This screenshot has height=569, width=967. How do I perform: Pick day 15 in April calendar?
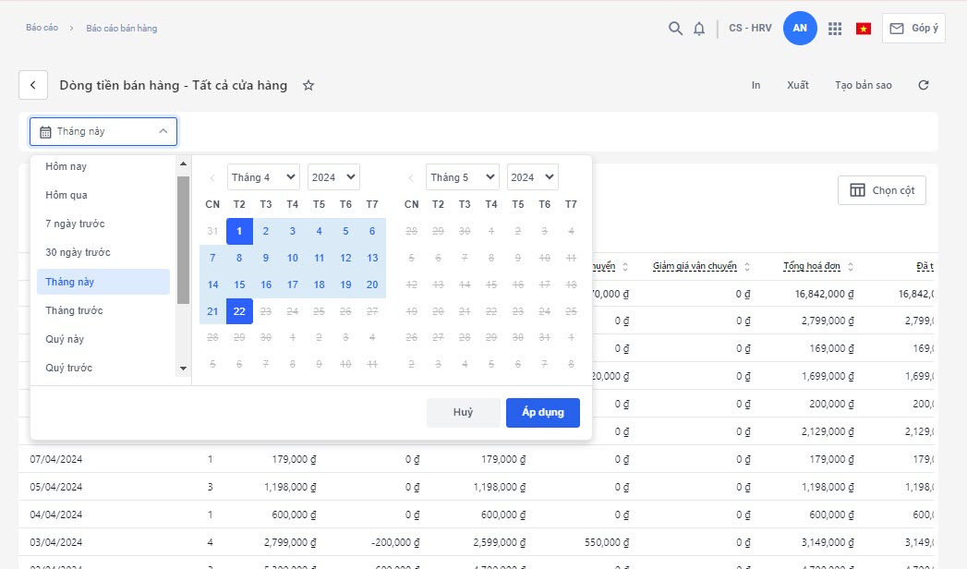[239, 284]
